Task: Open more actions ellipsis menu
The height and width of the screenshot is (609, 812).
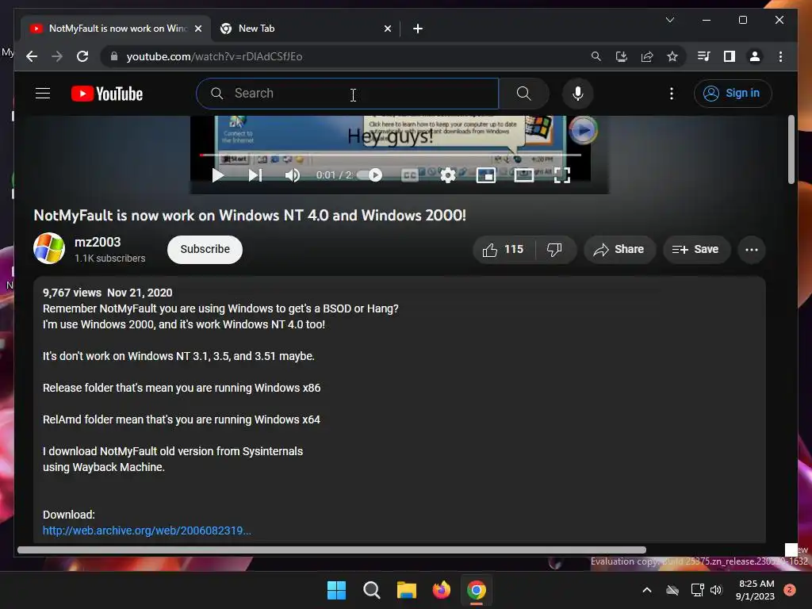Action: [752, 250]
